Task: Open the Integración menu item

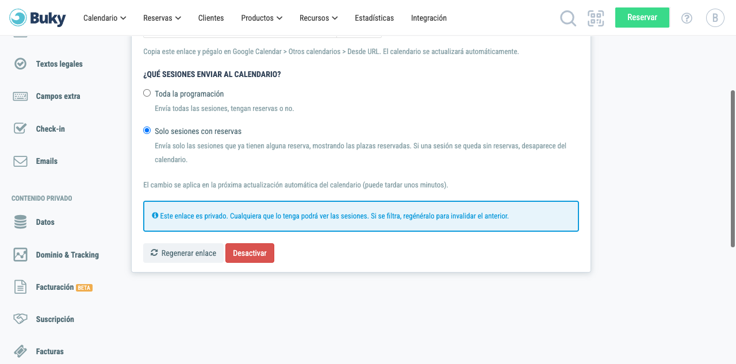Action: coord(429,18)
